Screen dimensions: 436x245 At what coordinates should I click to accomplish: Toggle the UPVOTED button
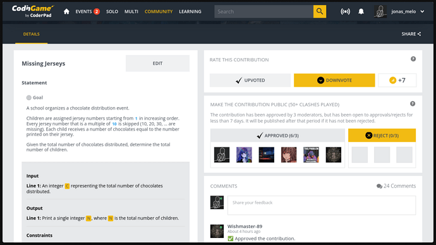tap(250, 80)
